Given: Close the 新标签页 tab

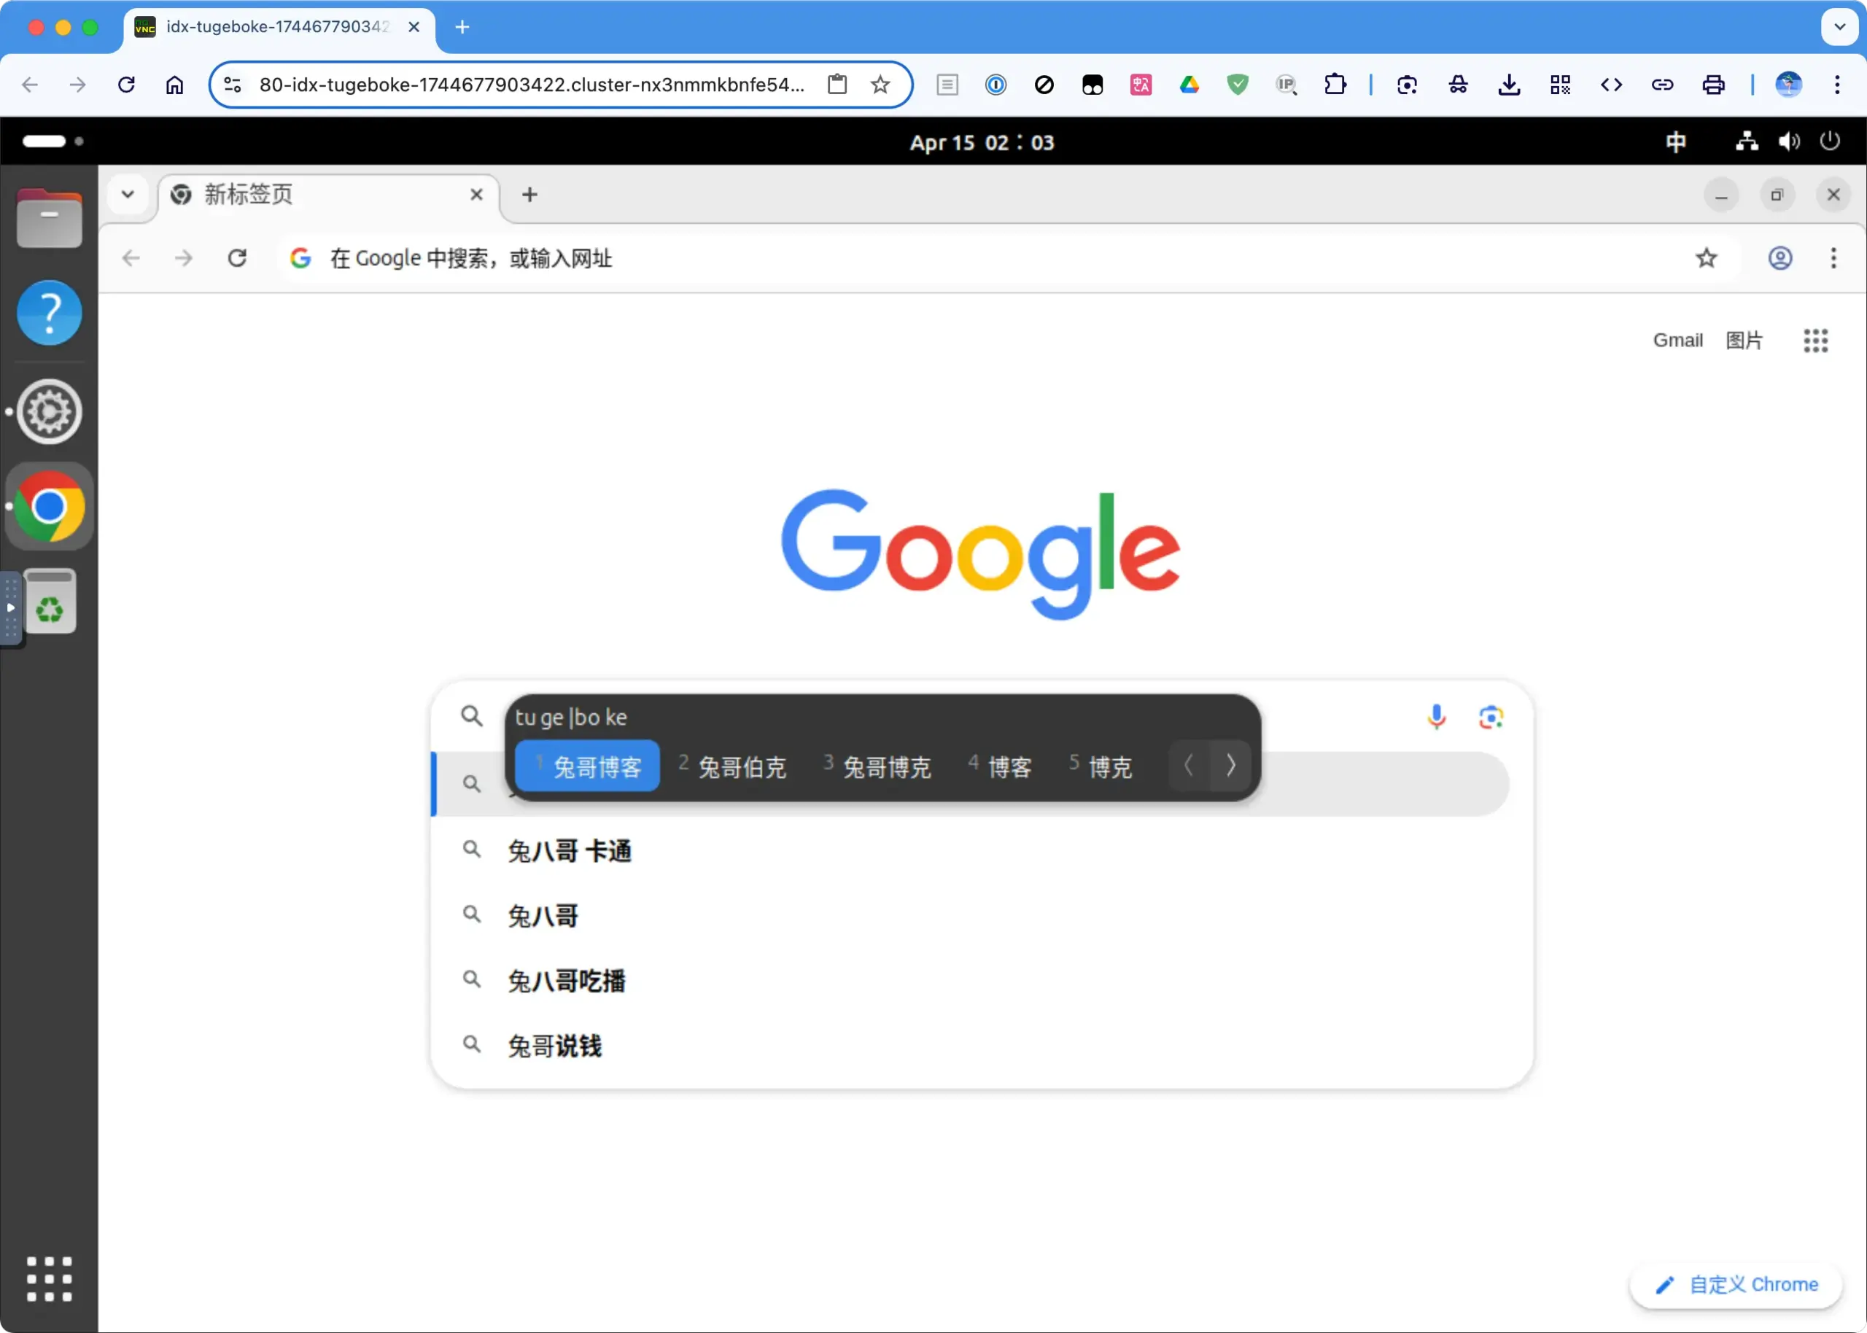Looking at the screenshot, I should (476, 195).
